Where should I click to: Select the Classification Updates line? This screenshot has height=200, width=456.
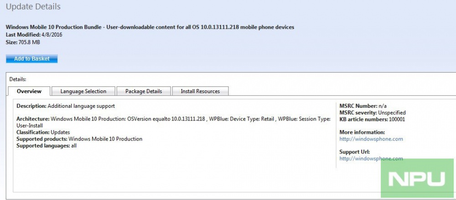[43, 132]
